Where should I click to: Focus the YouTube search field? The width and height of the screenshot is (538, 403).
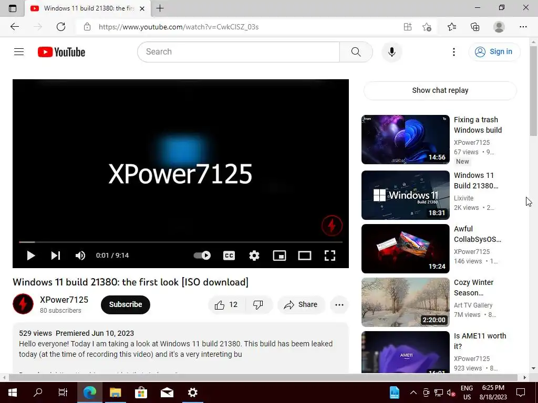click(239, 52)
